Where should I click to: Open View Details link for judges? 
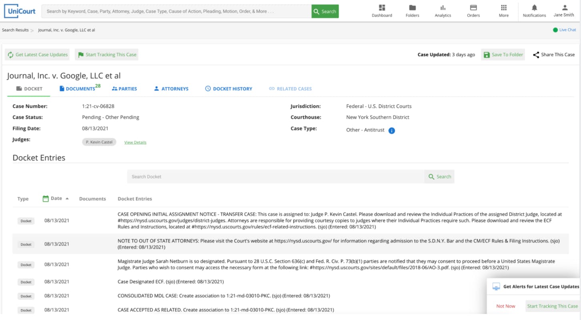(135, 142)
